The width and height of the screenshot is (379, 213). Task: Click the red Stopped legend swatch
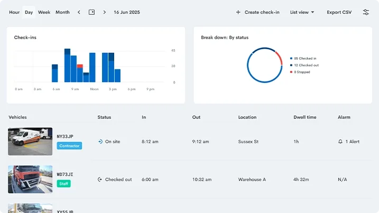(291, 72)
